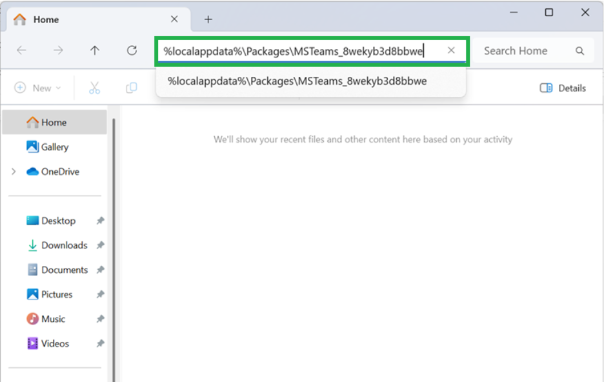Unpin Pictures using its pin icon

[100, 295]
